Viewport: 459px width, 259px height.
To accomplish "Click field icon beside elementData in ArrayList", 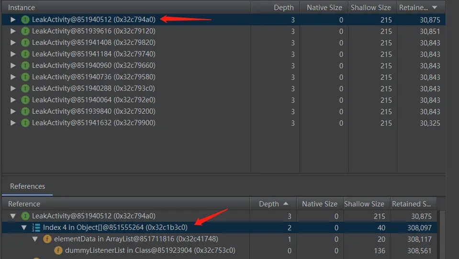I will [x=47, y=239].
